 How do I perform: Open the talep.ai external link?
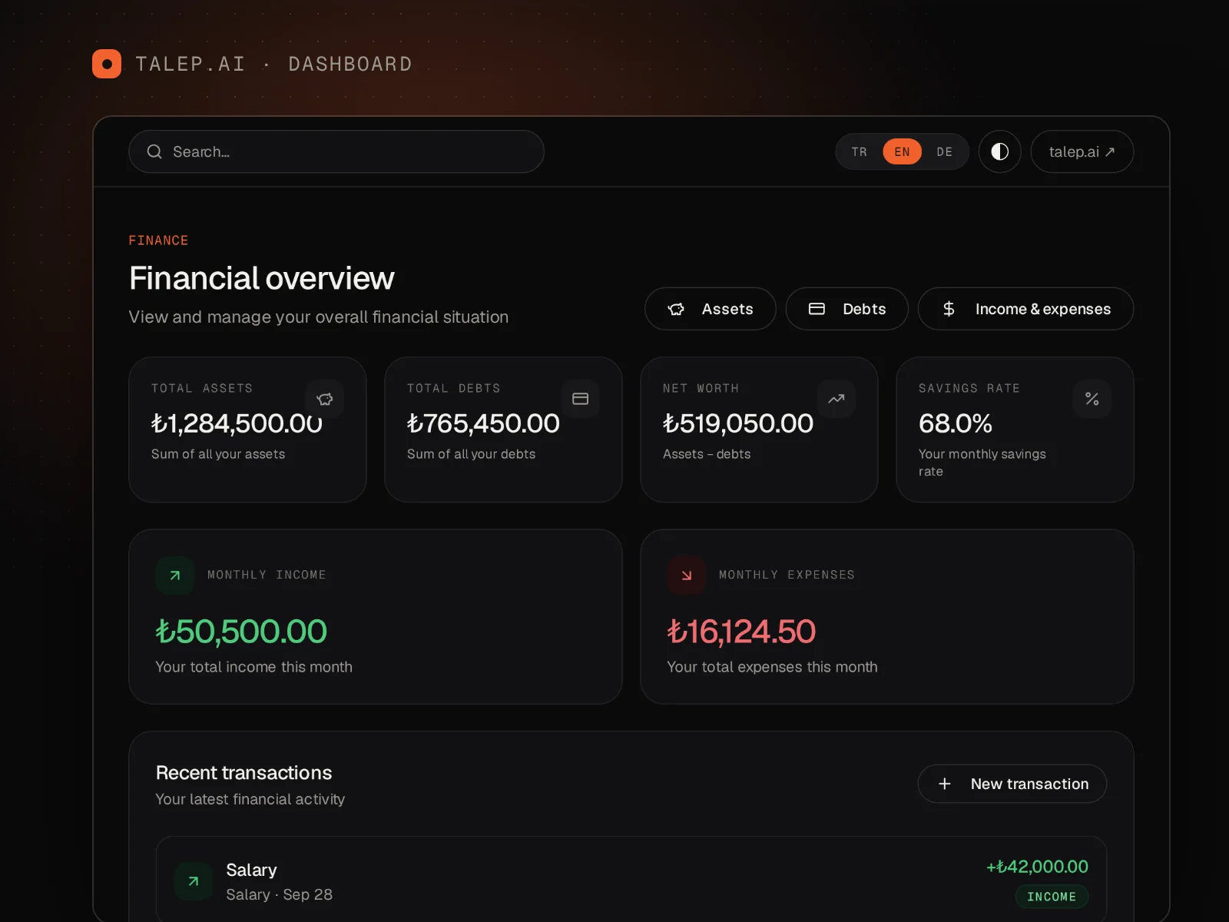[x=1082, y=151]
